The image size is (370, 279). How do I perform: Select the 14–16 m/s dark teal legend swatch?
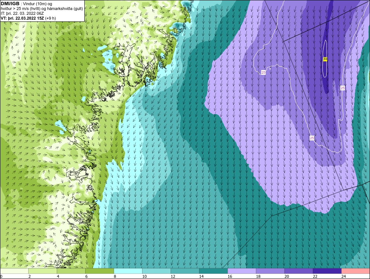click(x=213, y=271)
